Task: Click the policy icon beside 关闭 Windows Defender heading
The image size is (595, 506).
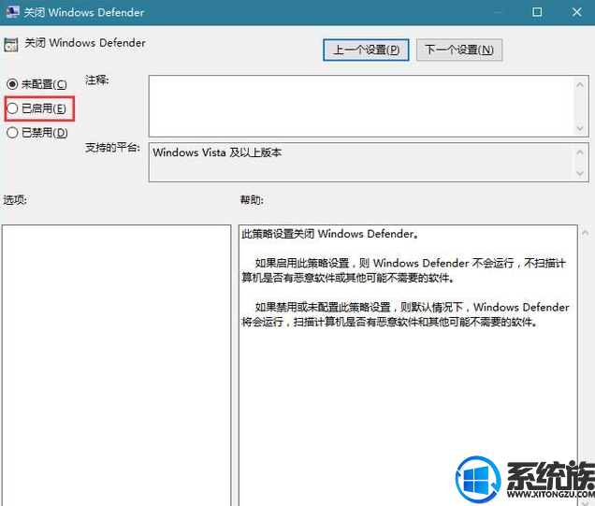Action: [x=11, y=44]
